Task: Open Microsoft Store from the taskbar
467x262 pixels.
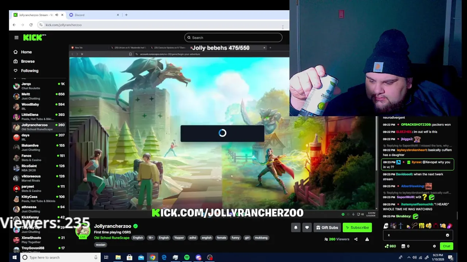Action: (130, 257)
